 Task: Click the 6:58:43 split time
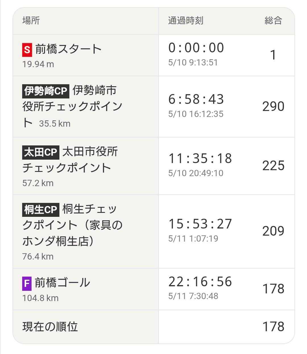tap(196, 99)
